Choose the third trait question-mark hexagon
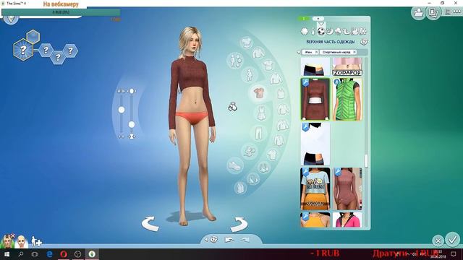This screenshot has height=260, width=463. [70, 51]
